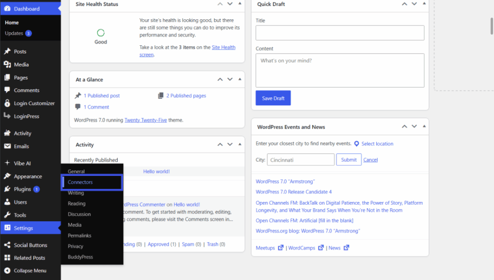Click the Posts pushpin icon
Image resolution: width=494 pixels, height=280 pixels.
tap(7, 51)
